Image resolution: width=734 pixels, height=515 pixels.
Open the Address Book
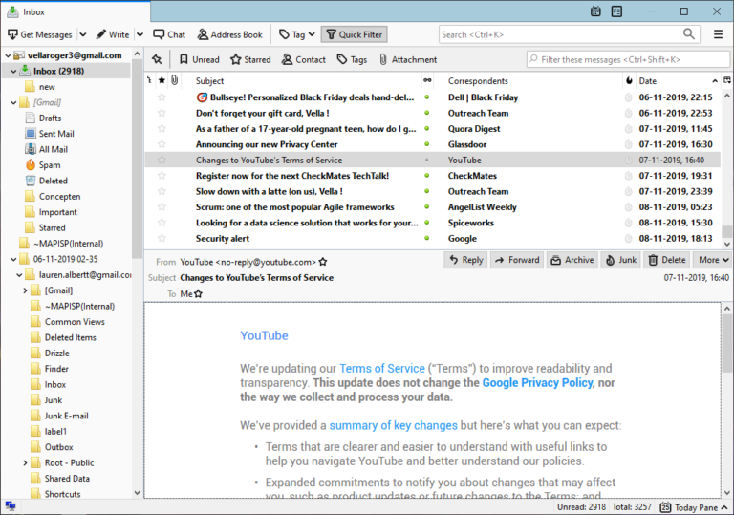pyautogui.click(x=229, y=34)
